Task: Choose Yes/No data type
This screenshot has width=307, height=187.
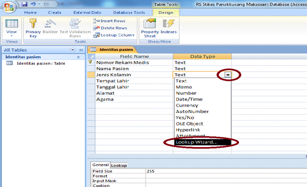Action: click(203, 117)
